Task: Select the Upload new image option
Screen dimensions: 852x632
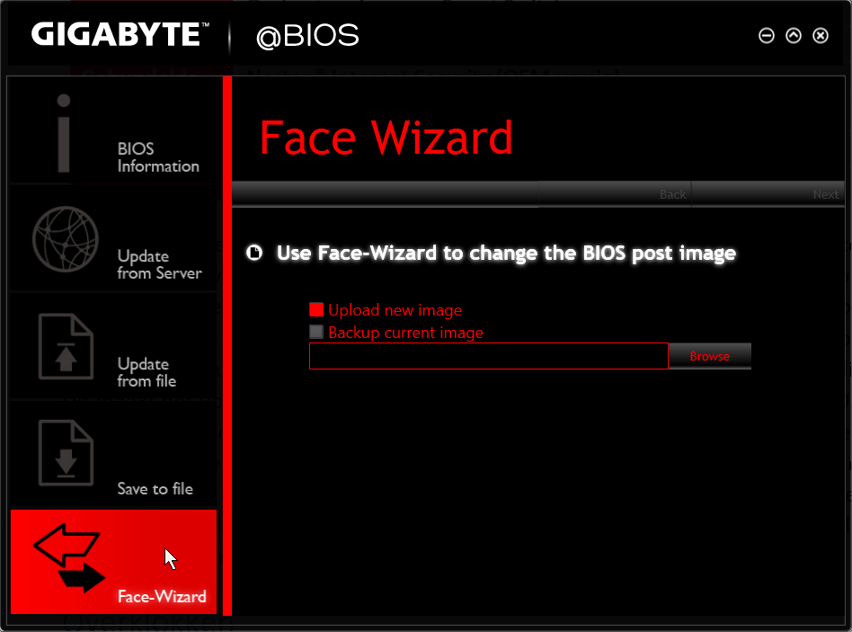Action: pyautogui.click(x=316, y=310)
